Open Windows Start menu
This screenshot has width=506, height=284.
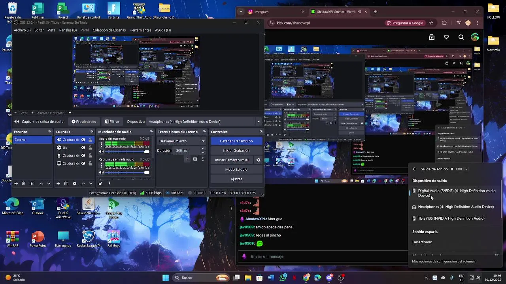pyautogui.click(x=166, y=278)
